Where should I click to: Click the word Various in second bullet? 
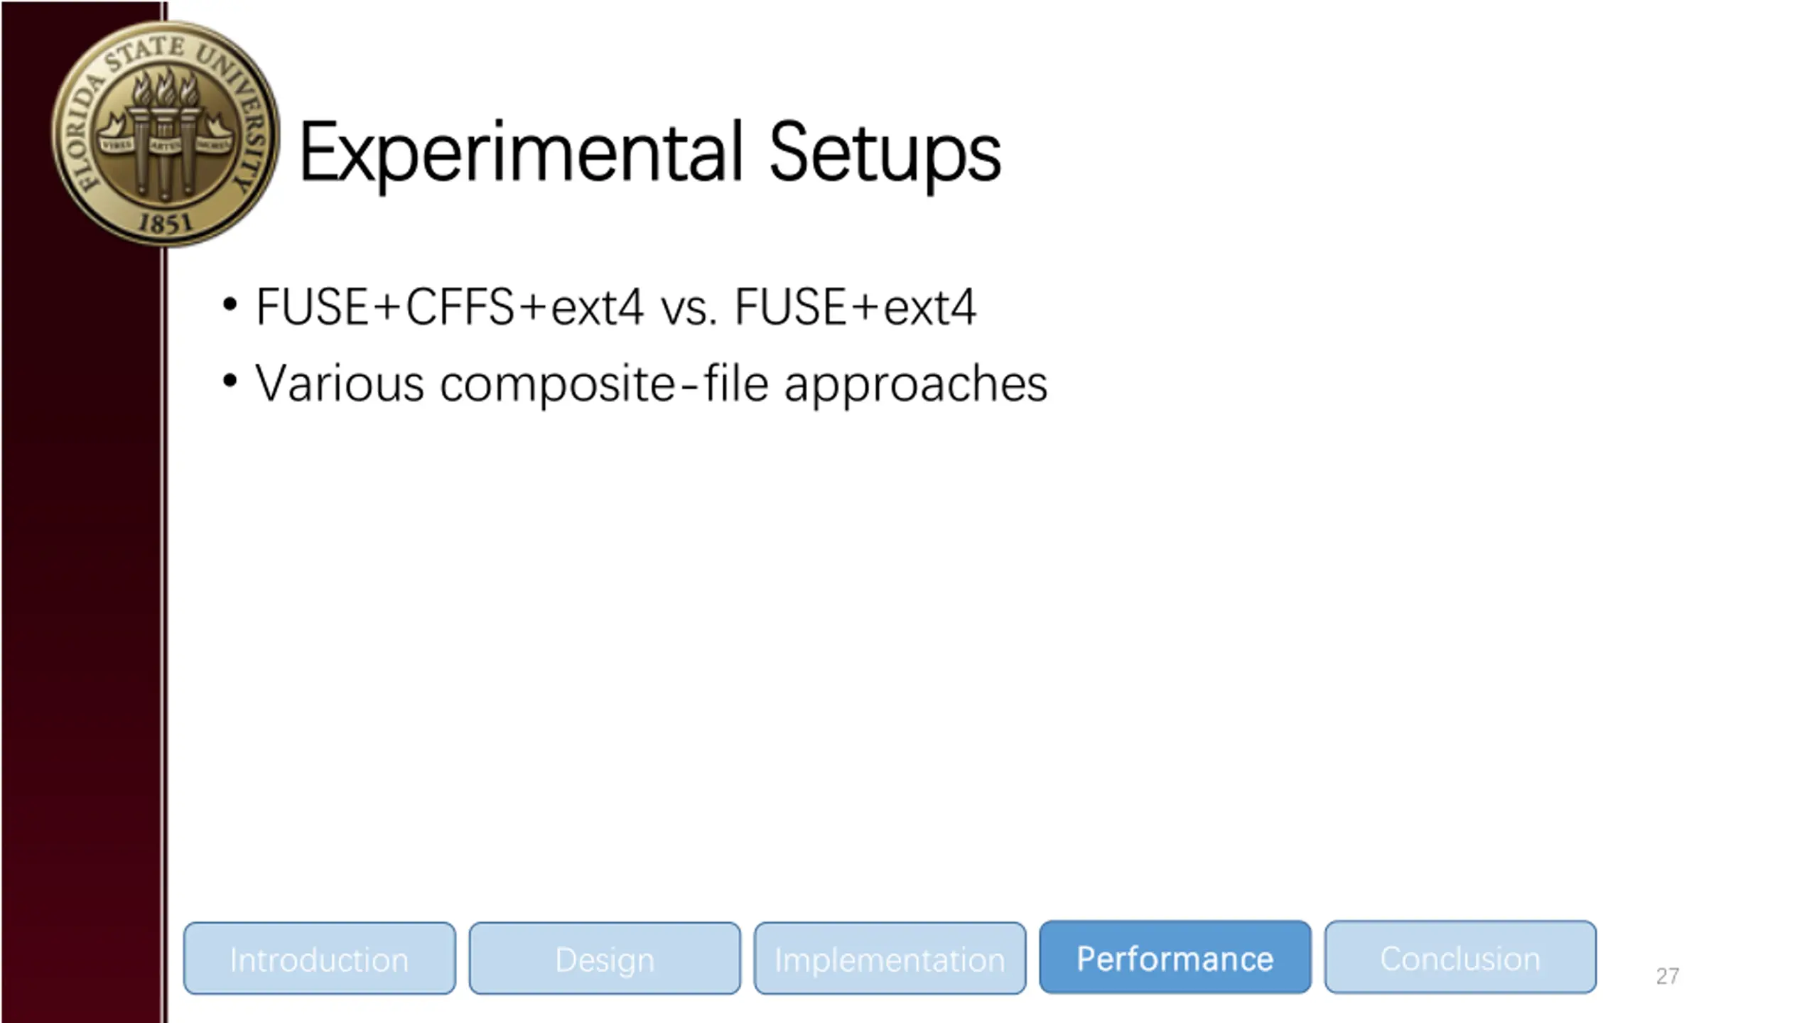pos(340,384)
